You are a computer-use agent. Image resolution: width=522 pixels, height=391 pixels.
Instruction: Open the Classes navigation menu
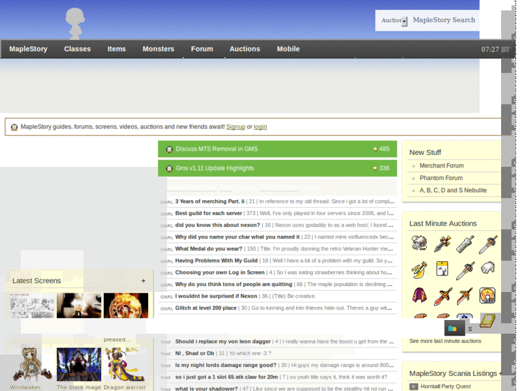pyautogui.click(x=77, y=49)
